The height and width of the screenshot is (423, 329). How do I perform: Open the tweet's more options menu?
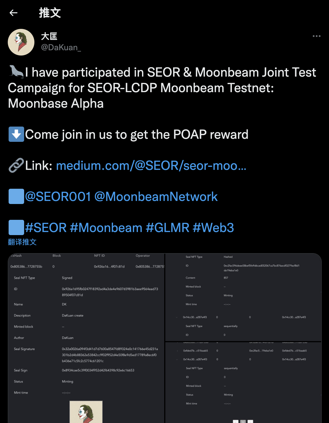(317, 36)
